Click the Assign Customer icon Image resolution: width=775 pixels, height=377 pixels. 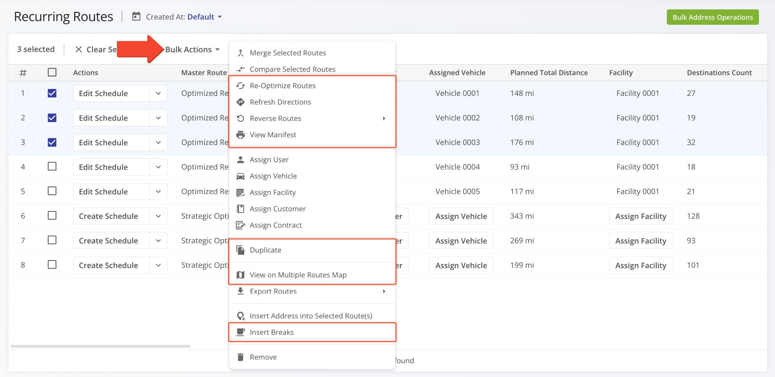tap(240, 209)
